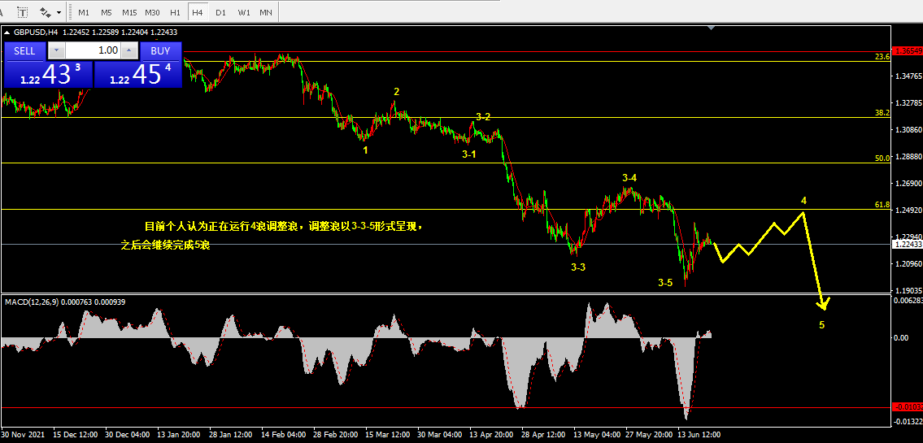Choose the M30 timeframe
Image resolution: width=923 pixels, height=443 pixels.
pyautogui.click(x=152, y=11)
